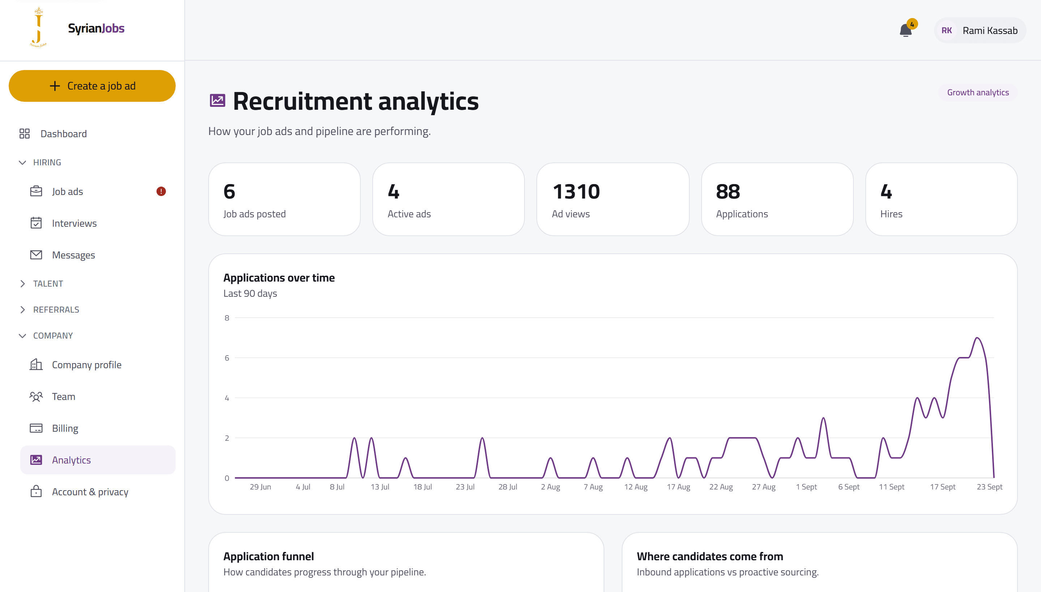The width and height of the screenshot is (1041, 592).
Task: Click 'Where candidates come from' heading
Action: pos(710,556)
